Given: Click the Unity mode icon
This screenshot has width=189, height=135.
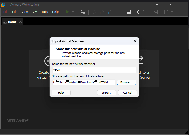Looking at the screenshot, I should click(144, 12).
